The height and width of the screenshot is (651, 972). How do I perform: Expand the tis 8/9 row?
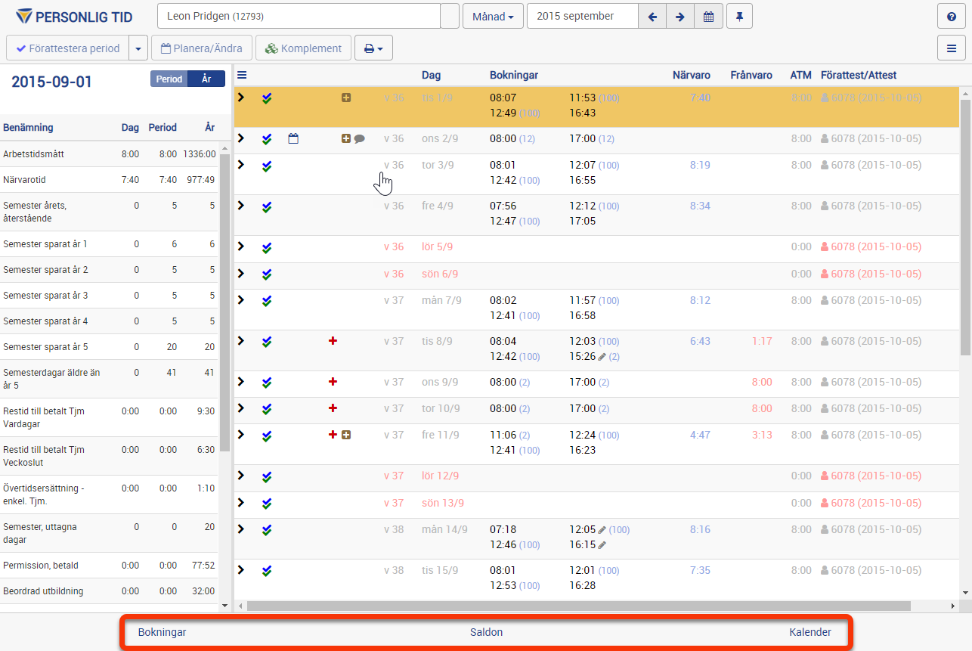pos(241,340)
